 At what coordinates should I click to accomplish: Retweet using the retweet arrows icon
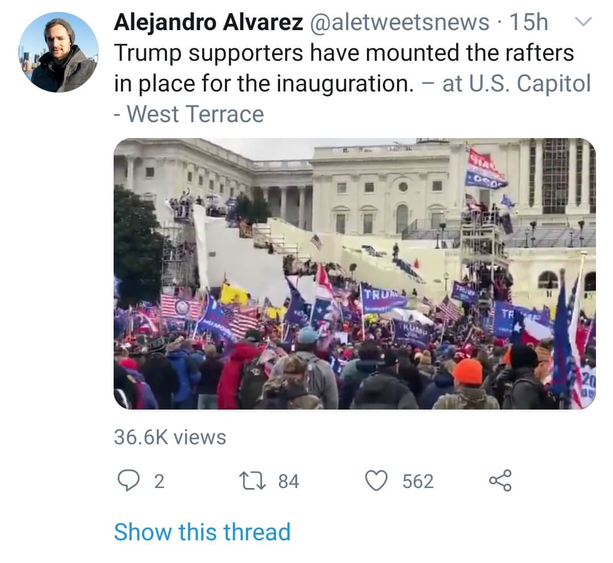pos(253,481)
